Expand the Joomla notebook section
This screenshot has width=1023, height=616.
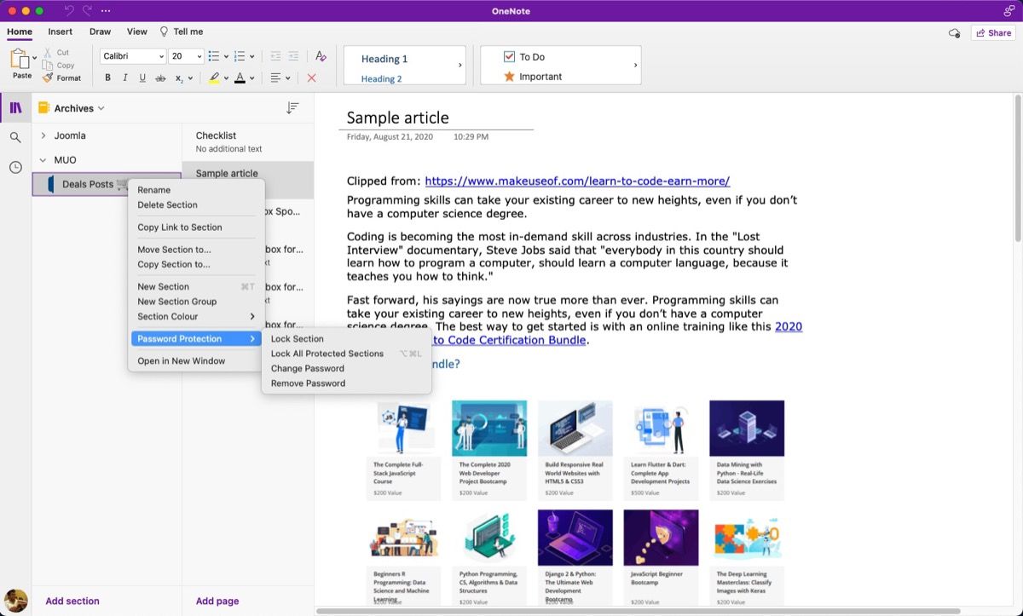pyautogui.click(x=43, y=135)
